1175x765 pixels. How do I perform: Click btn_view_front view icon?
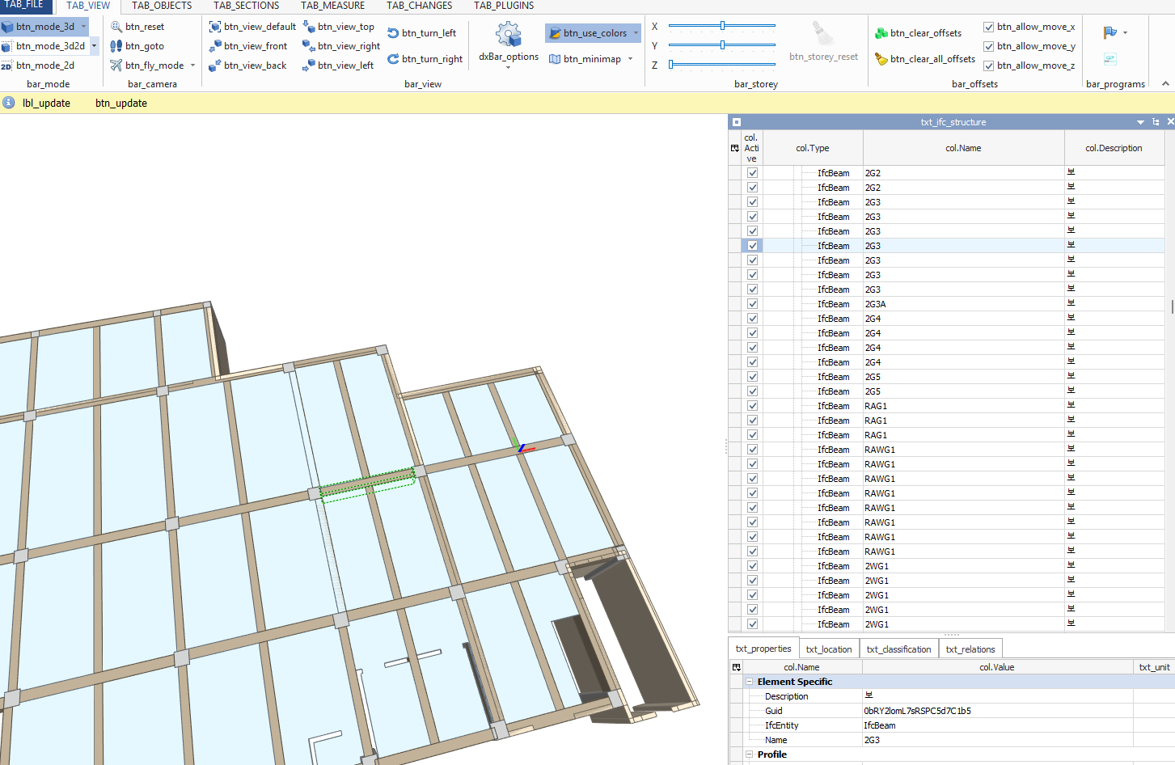click(x=215, y=46)
